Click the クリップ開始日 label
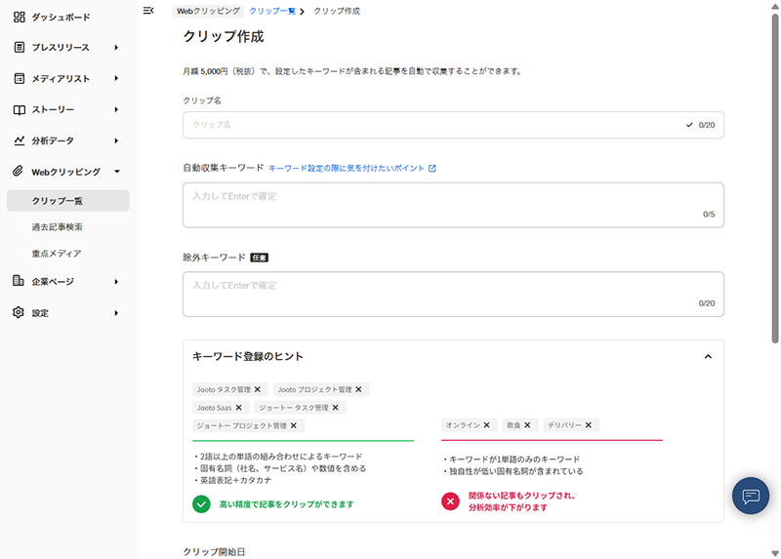The image size is (781, 559). coord(214,551)
